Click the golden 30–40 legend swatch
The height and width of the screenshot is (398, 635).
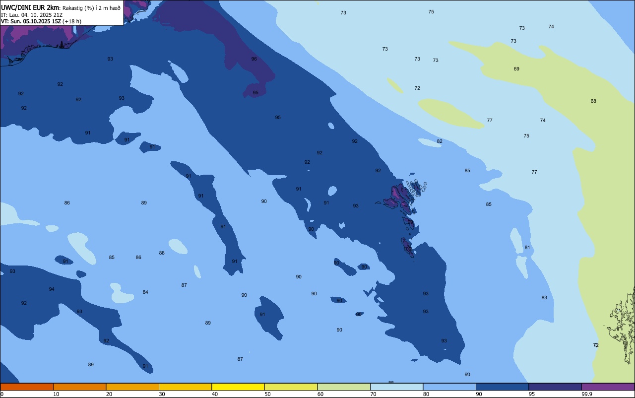(x=185, y=387)
